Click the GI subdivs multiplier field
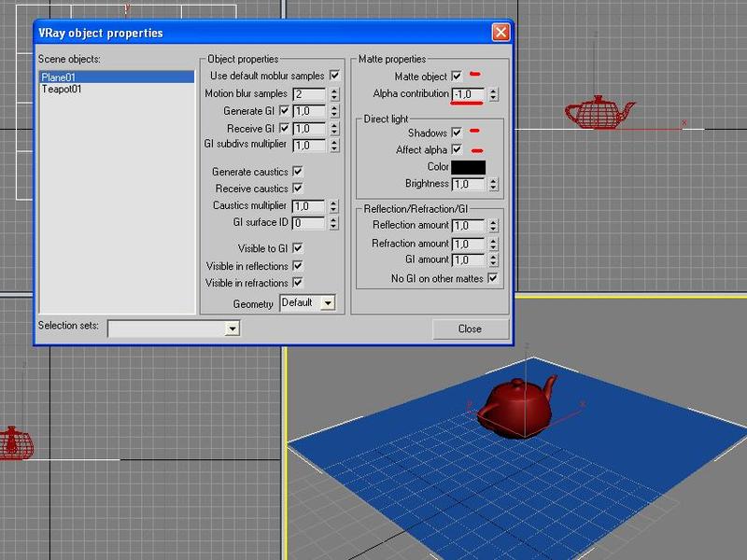Screen dimensions: 747x560 point(310,146)
